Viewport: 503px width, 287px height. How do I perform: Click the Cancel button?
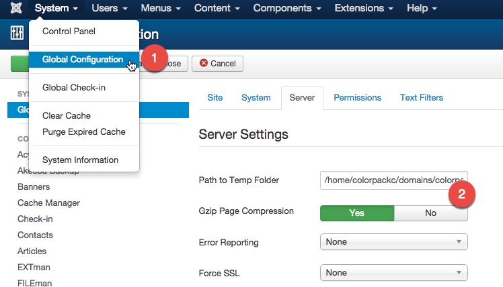[217, 64]
